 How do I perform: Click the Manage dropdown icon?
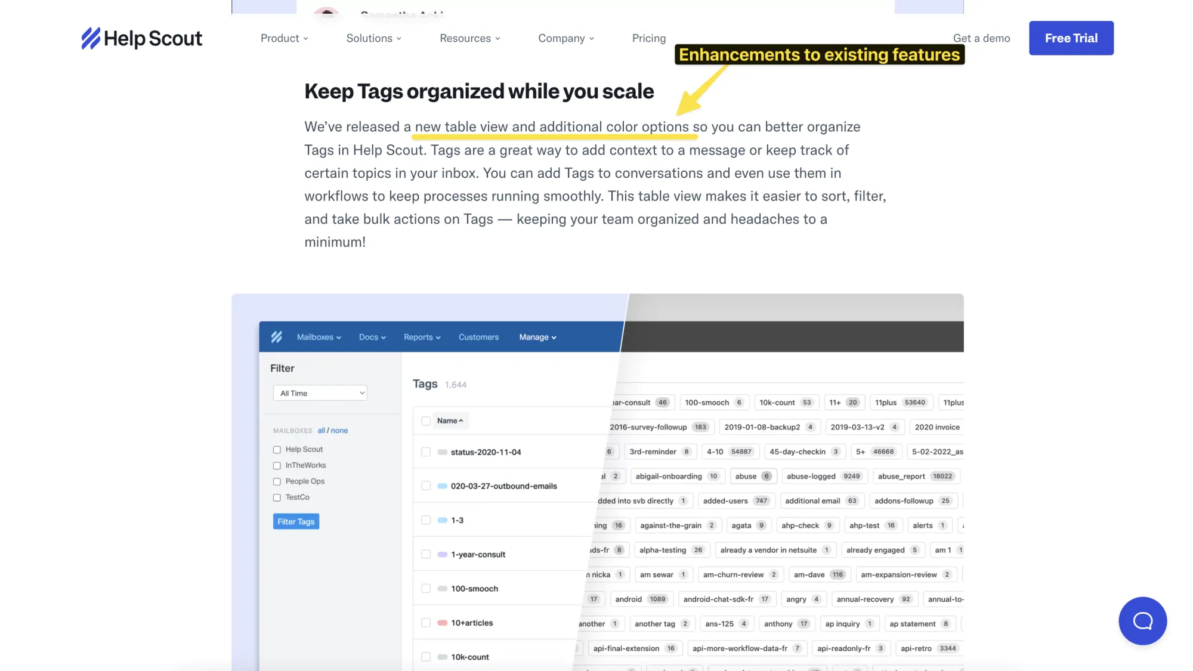[554, 337]
